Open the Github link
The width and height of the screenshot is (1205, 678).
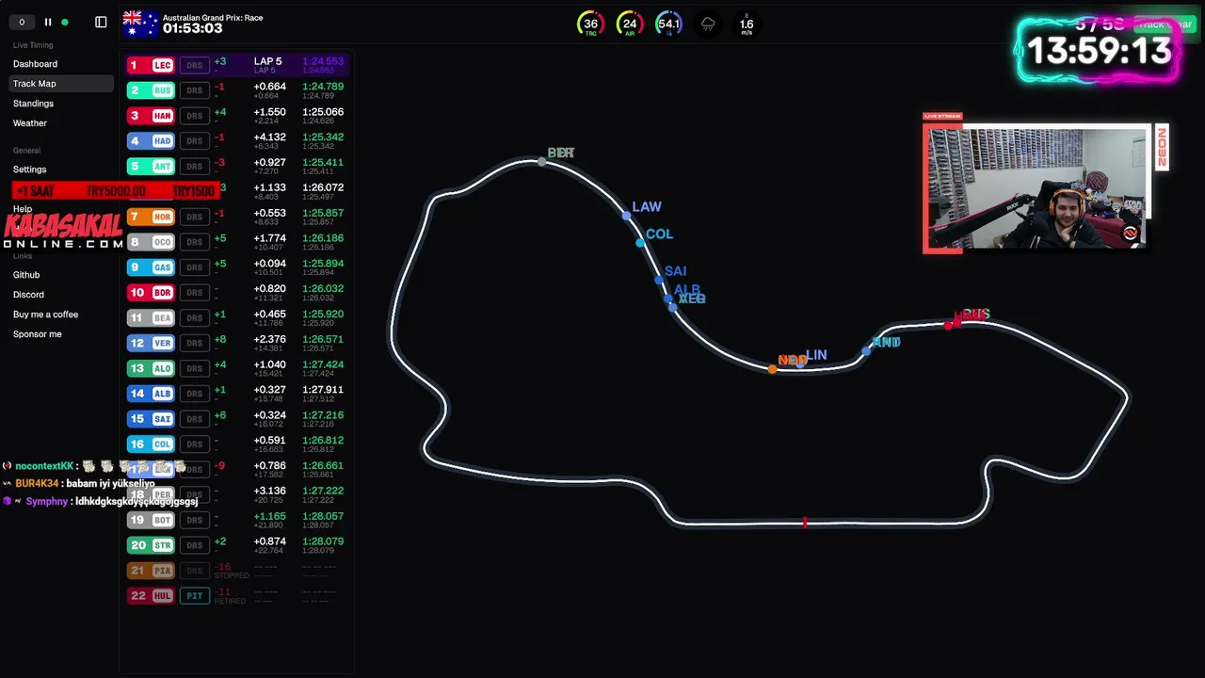pyautogui.click(x=26, y=275)
